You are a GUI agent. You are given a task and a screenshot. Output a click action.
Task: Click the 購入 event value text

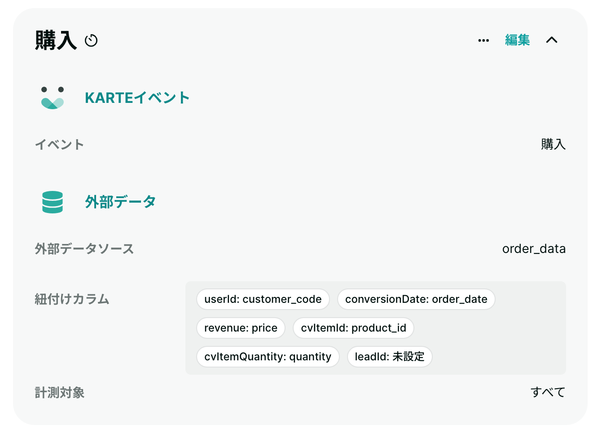pyautogui.click(x=553, y=144)
